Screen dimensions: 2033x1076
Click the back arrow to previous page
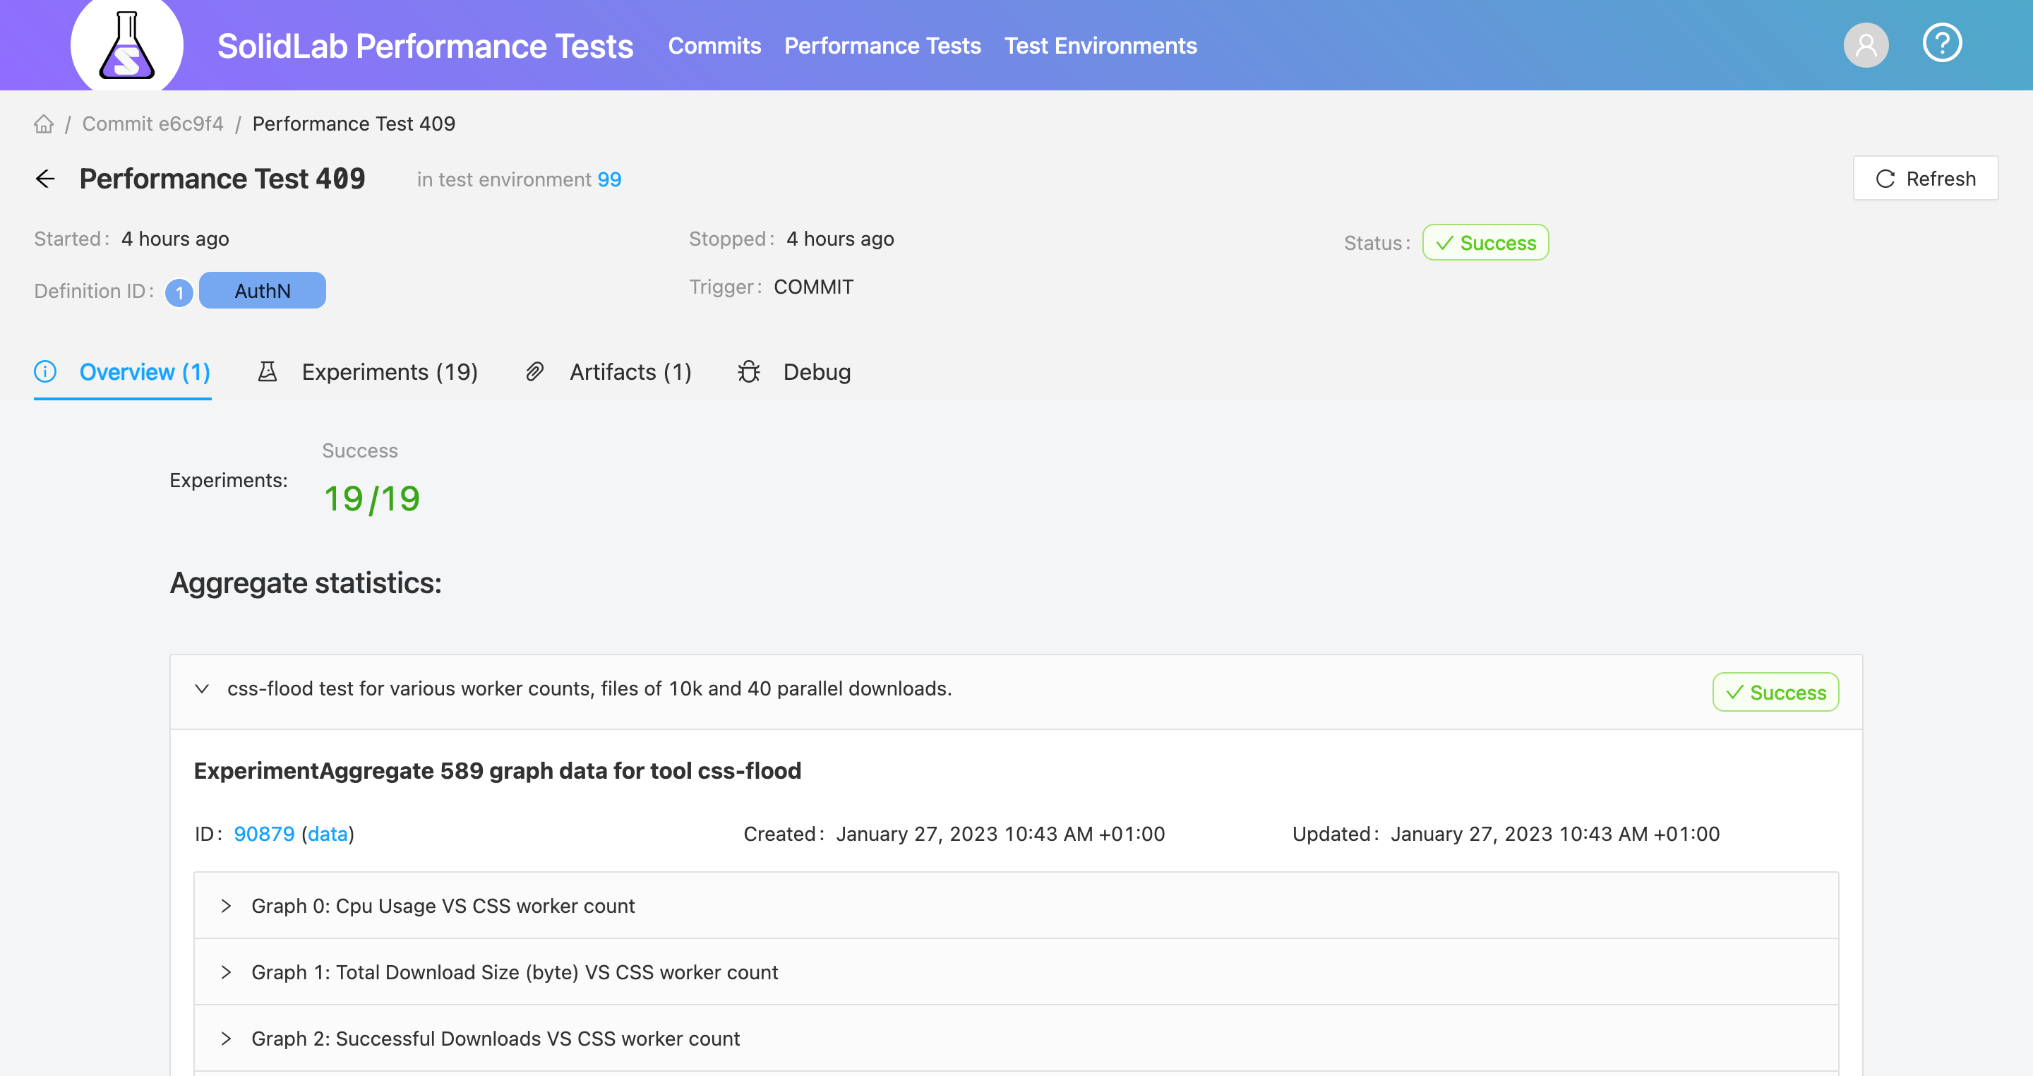[44, 177]
